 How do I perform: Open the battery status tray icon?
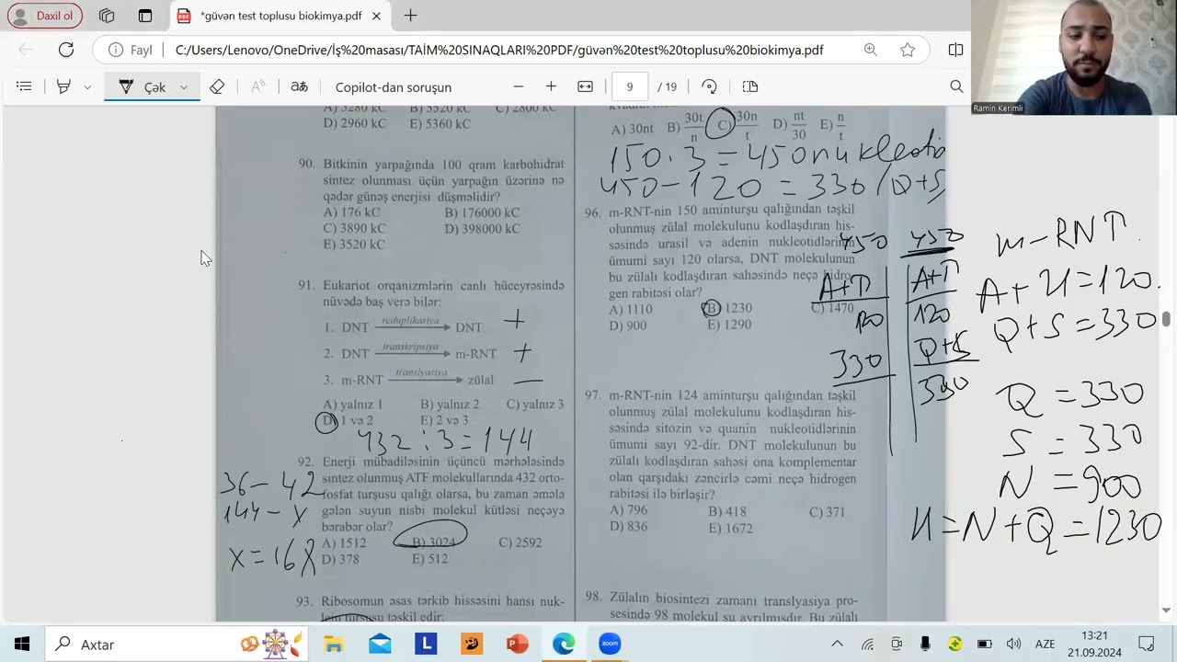pyautogui.click(x=984, y=644)
